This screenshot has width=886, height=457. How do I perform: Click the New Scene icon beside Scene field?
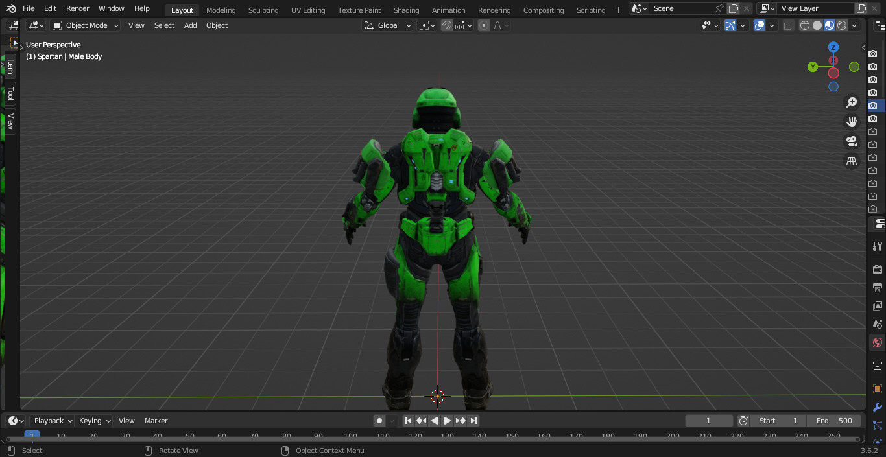(734, 8)
